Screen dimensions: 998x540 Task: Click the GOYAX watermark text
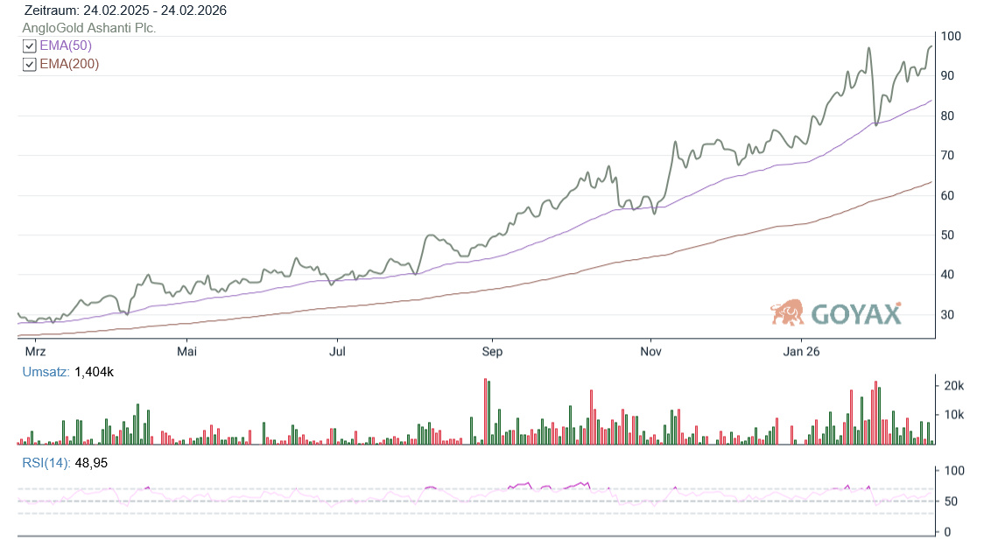[x=855, y=314]
